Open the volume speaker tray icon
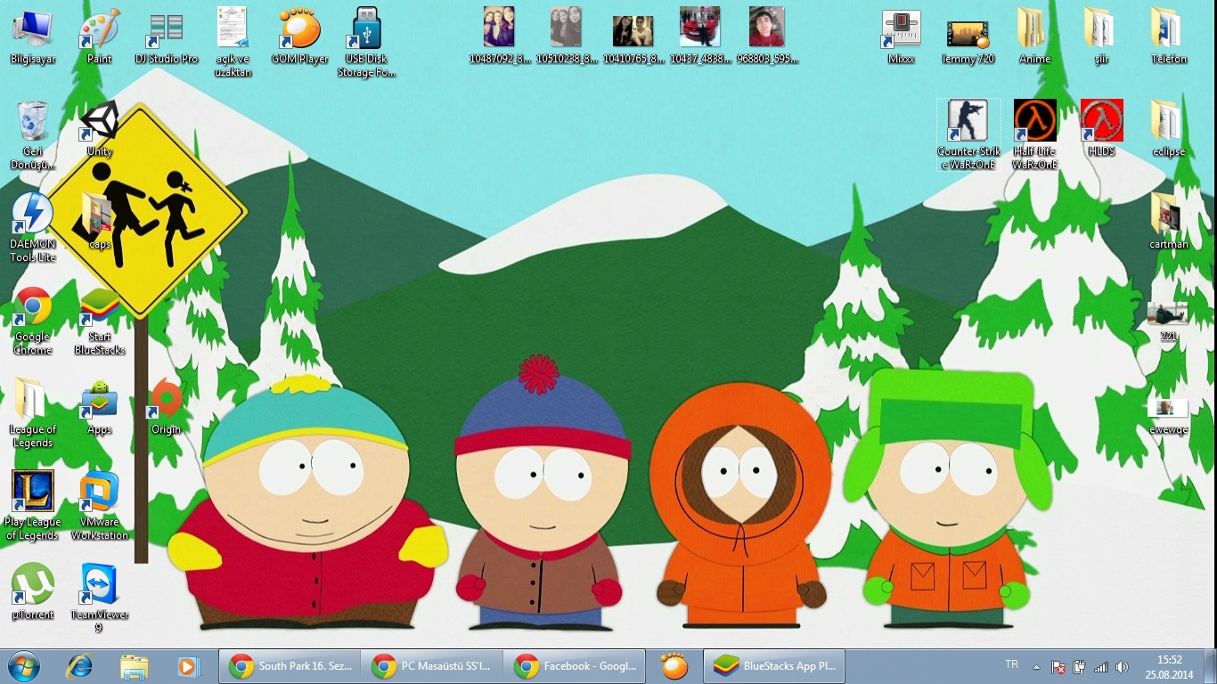This screenshot has width=1217, height=684. click(x=1122, y=666)
